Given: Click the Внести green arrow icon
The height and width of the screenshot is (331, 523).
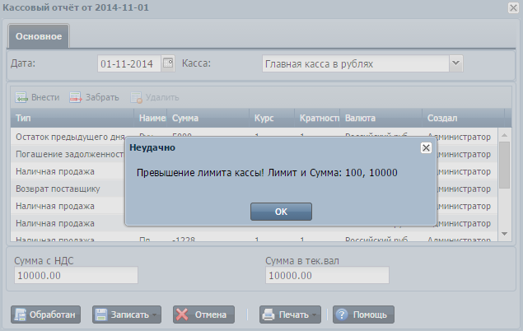Looking at the screenshot, I should pyautogui.click(x=21, y=98).
